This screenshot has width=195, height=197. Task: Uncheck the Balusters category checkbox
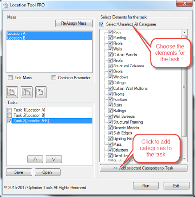[110, 150]
